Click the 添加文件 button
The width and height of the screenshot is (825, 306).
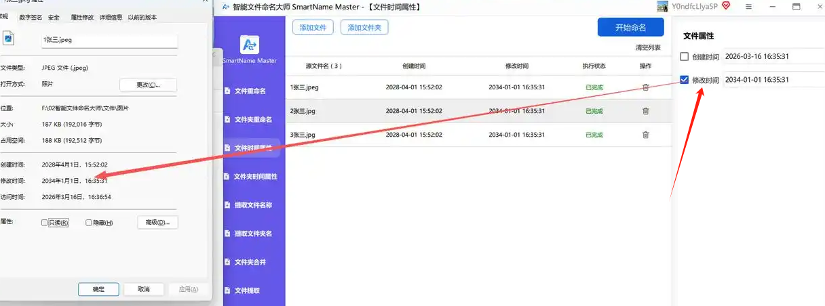click(x=313, y=27)
